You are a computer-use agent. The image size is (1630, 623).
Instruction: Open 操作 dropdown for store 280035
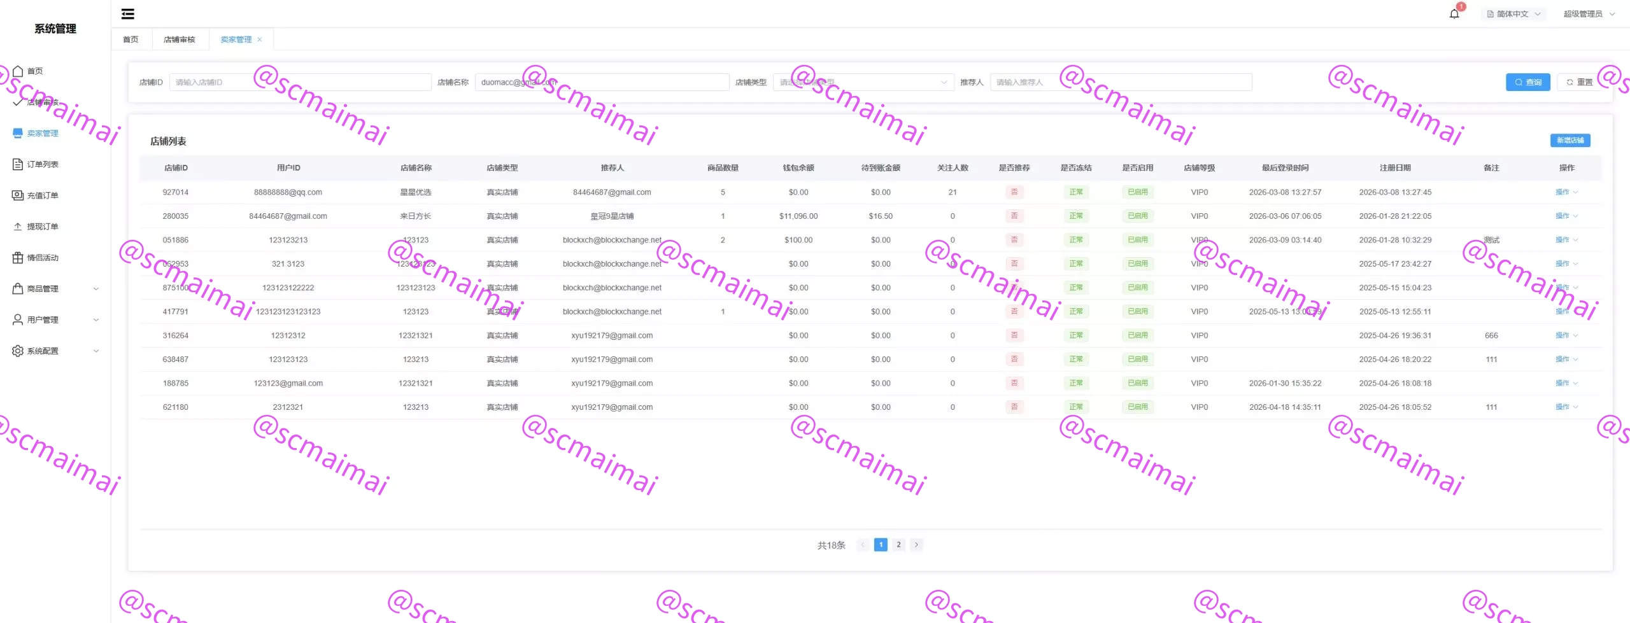coord(1566,216)
